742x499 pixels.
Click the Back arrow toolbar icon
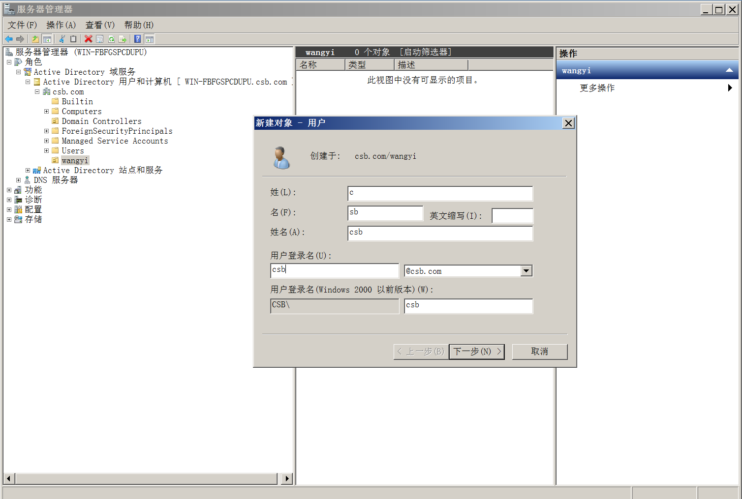click(9, 39)
